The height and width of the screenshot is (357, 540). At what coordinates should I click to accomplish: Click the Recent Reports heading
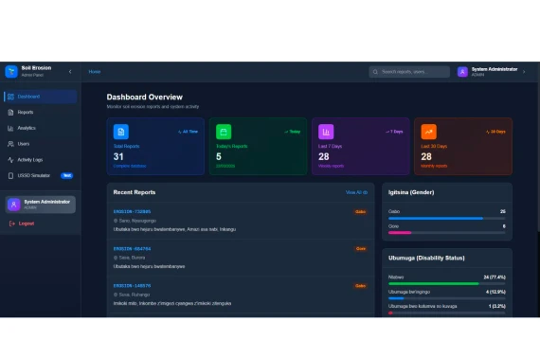point(135,192)
